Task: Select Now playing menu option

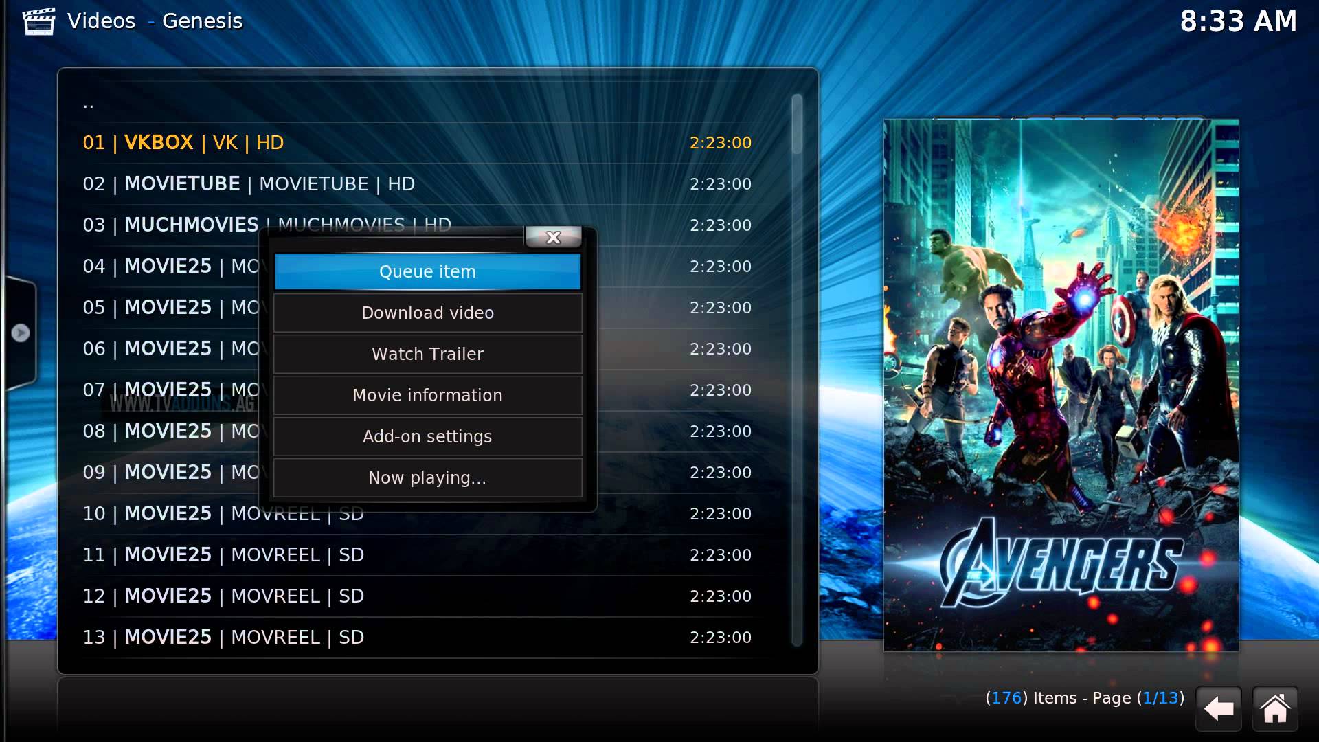Action: coord(427,477)
